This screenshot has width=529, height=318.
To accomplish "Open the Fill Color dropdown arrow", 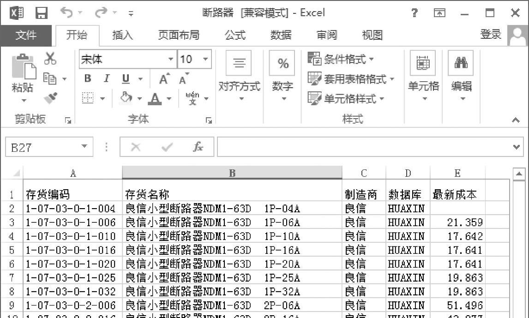I will point(139,99).
